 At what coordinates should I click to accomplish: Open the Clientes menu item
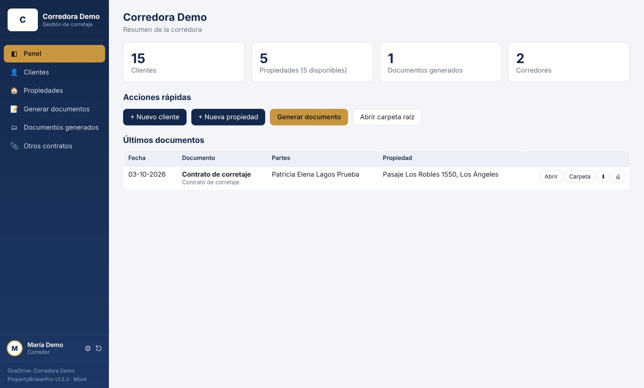click(x=54, y=72)
